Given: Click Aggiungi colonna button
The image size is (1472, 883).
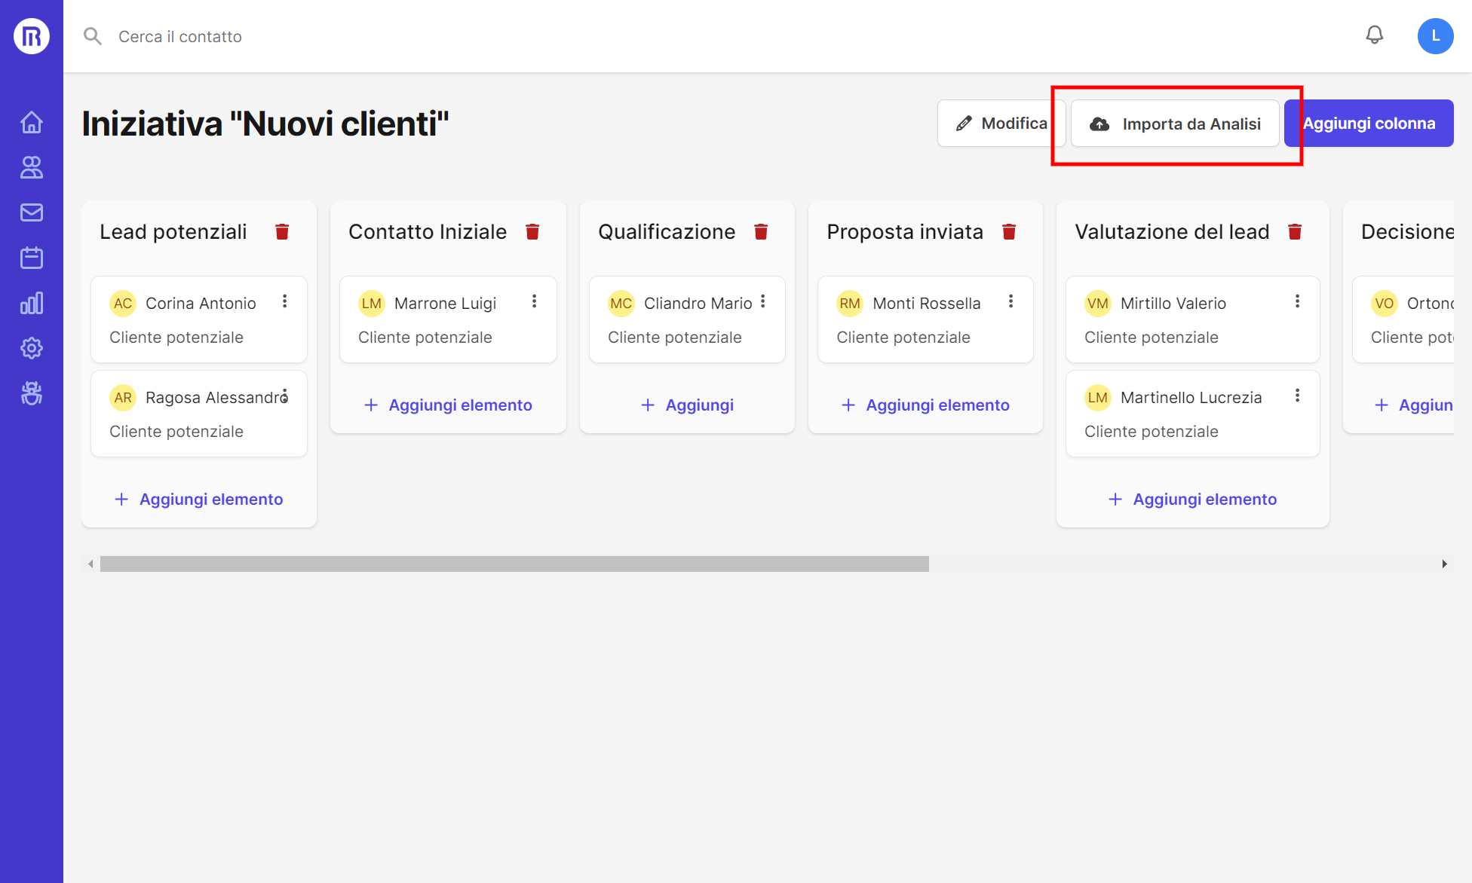Looking at the screenshot, I should (x=1369, y=124).
